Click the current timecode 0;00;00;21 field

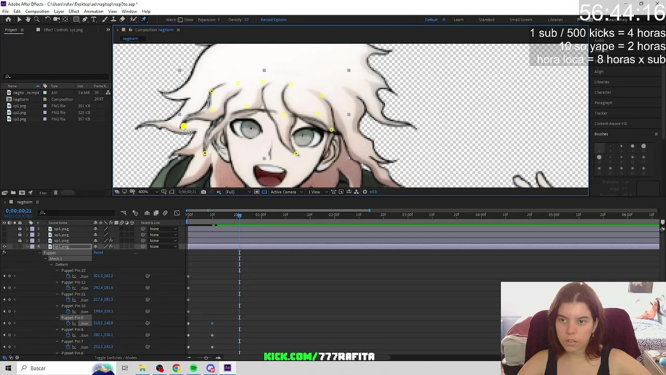point(19,211)
